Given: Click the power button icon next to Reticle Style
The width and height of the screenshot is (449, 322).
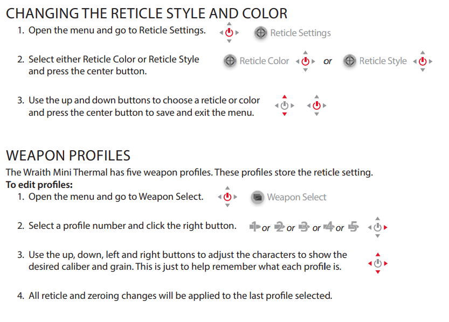Looking at the screenshot, I should tap(423, 61).
